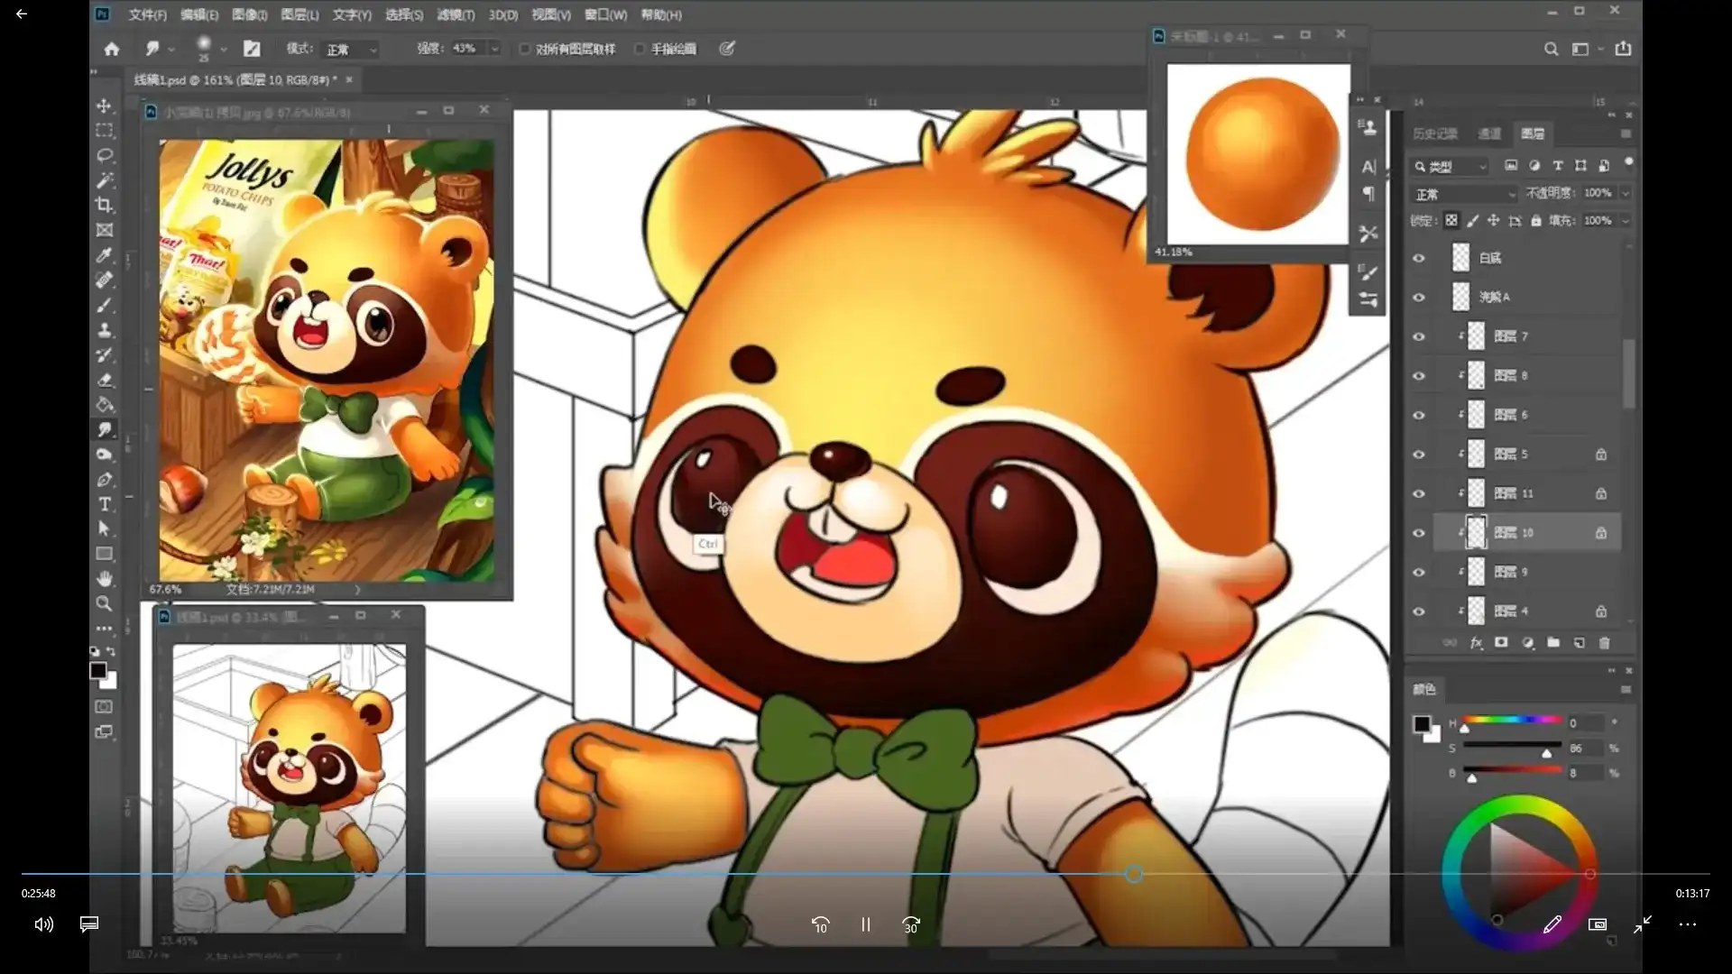Screen dimensions: 1732x974
Task: Switch to the 历史记录 tab
Action: coord(1434,133)
